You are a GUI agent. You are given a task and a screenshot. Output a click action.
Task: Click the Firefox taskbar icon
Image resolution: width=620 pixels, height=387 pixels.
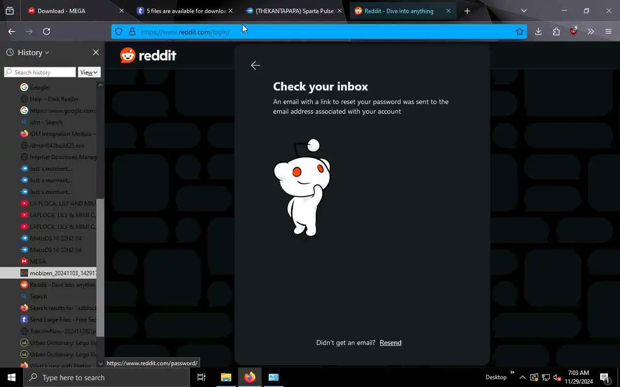(x=250, y=377)
